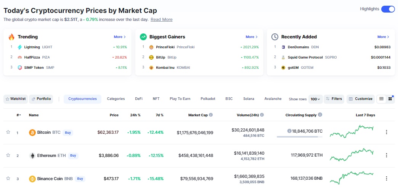Click the Buy button for Binance Coin
This screenshot has width=398, height=190.
[x=80, y=179]
